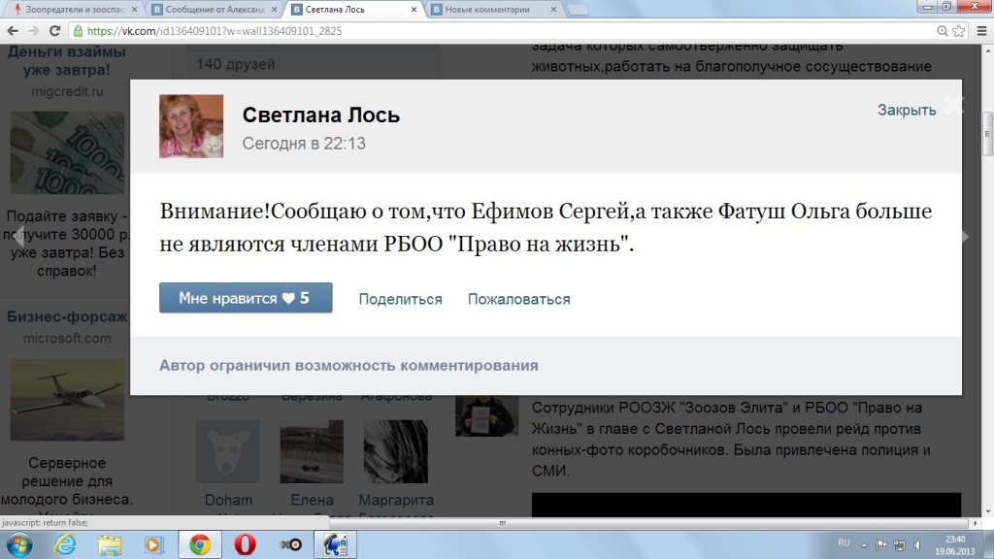Bookmark this page with the star icon
Viewport: 994px width, 559px height.
point(956,31)
